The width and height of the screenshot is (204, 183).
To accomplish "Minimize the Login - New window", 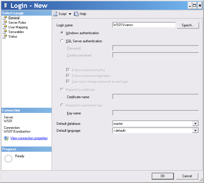I will pos(190,6).
